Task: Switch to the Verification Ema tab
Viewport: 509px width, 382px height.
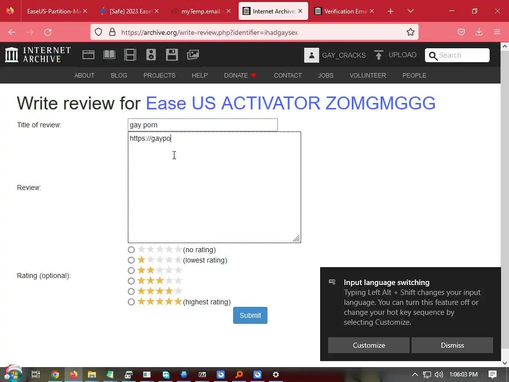Action: pyautogui.click(x=344, y=11)
